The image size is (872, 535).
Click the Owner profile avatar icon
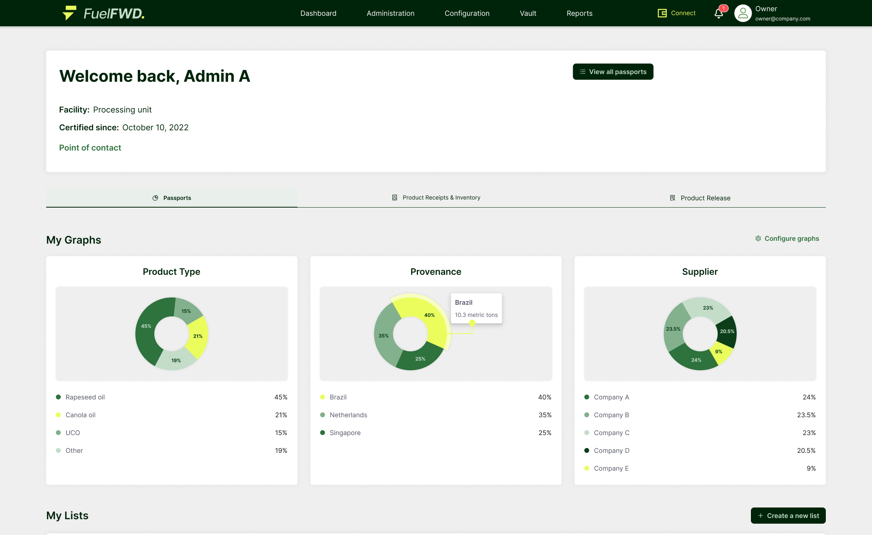(x=743, y=13)
